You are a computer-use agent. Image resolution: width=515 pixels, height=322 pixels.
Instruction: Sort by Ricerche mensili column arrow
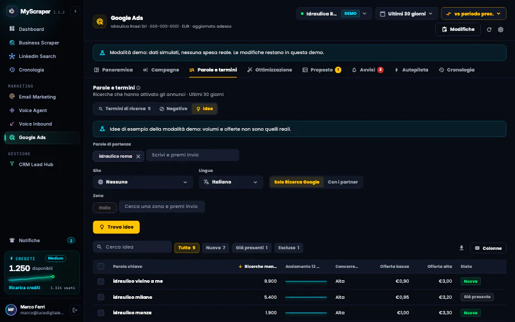tap(240, 267)
